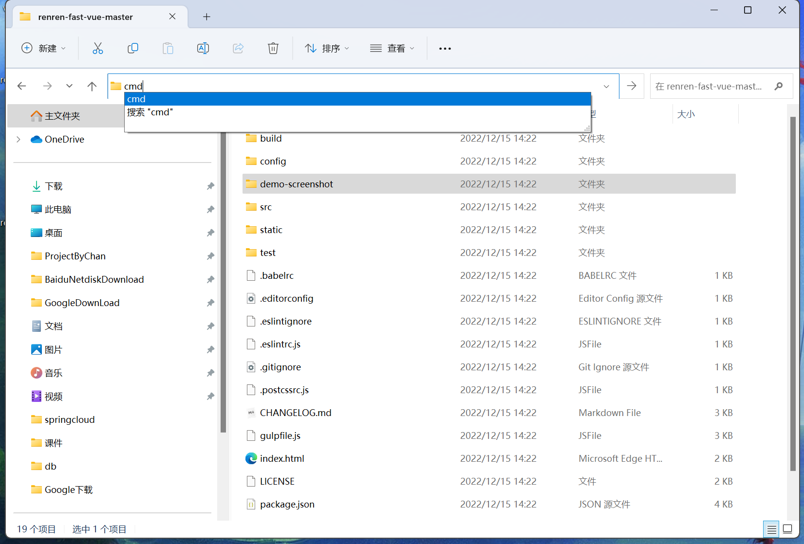This screenshot has height=544, width=804.
Task: Expand the OneDrive tree node
Action: click(x=19, y=139)
